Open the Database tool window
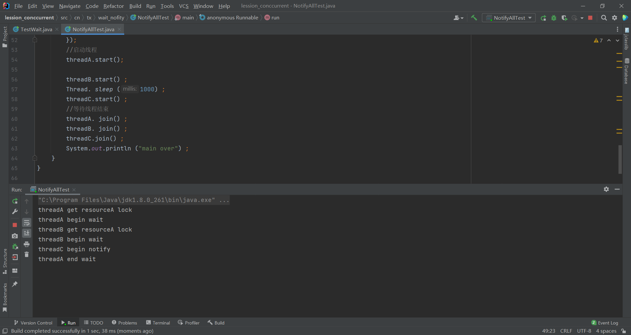The height and width of the screenshot is (335, 631). [x=627, y=71]
